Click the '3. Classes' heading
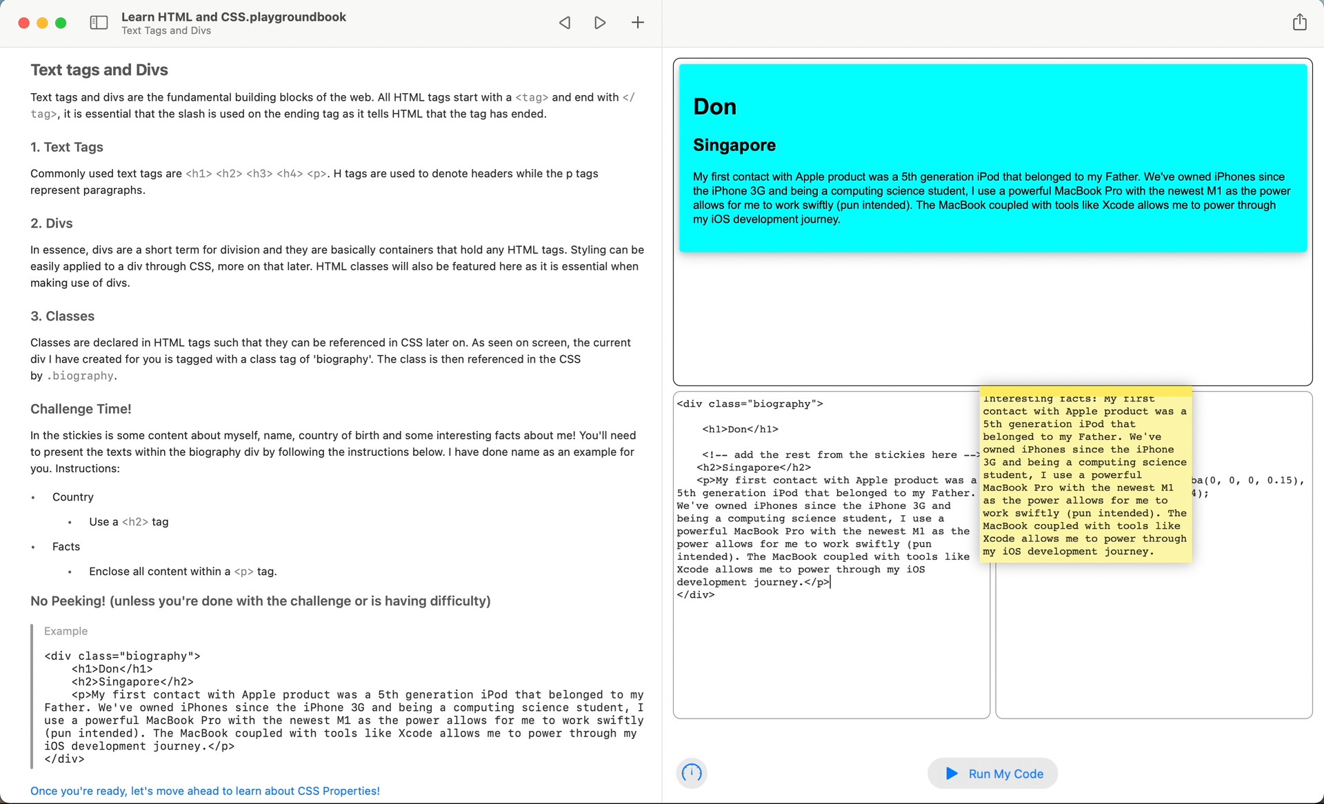This screenshot has height=804, width=1324. tap(63, 316)
